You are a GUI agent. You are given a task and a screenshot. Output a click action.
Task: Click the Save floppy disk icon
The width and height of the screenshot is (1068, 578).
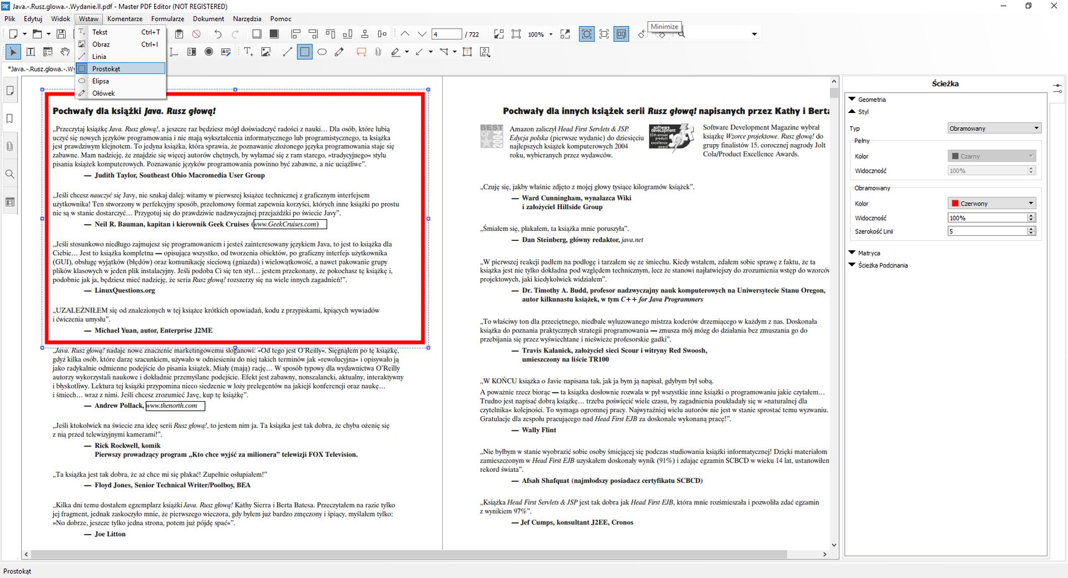[61, 34]
